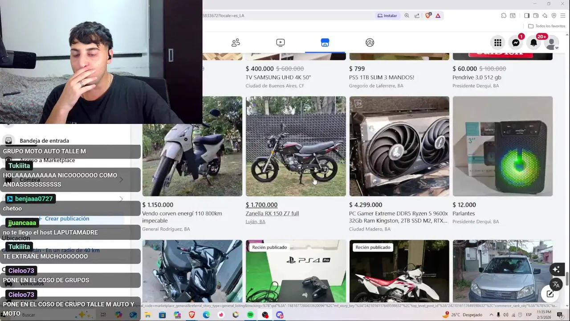The width and height of the screenshot is (570, 321).
Task: Open Brave Shields lion icon
Action: 428,16
